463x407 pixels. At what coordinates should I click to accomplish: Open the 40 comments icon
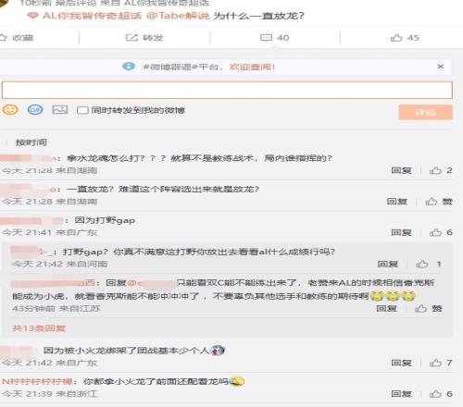click(266, 38)
